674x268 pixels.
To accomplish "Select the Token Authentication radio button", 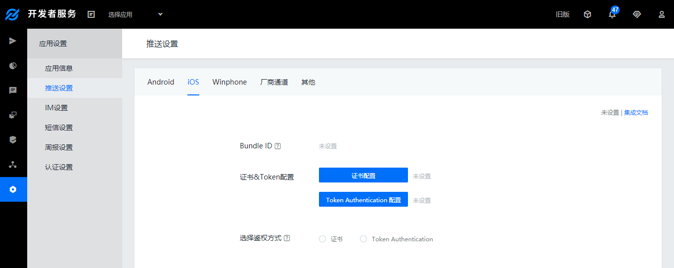I will pos(363,239).
